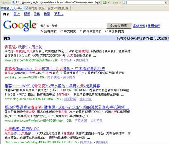This screenshot has height=144, width=169.
Task: Select the 中文网页 radio button
Action: click(62, 31)
